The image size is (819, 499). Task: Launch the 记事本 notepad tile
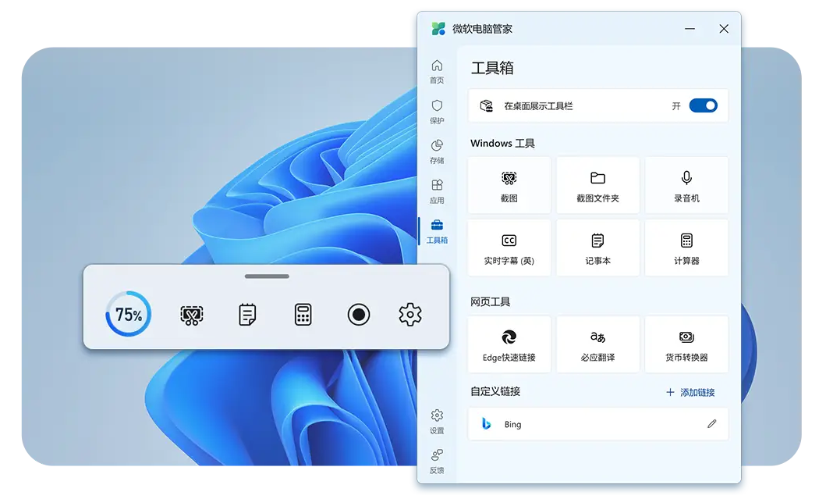[x=598, y=248]
